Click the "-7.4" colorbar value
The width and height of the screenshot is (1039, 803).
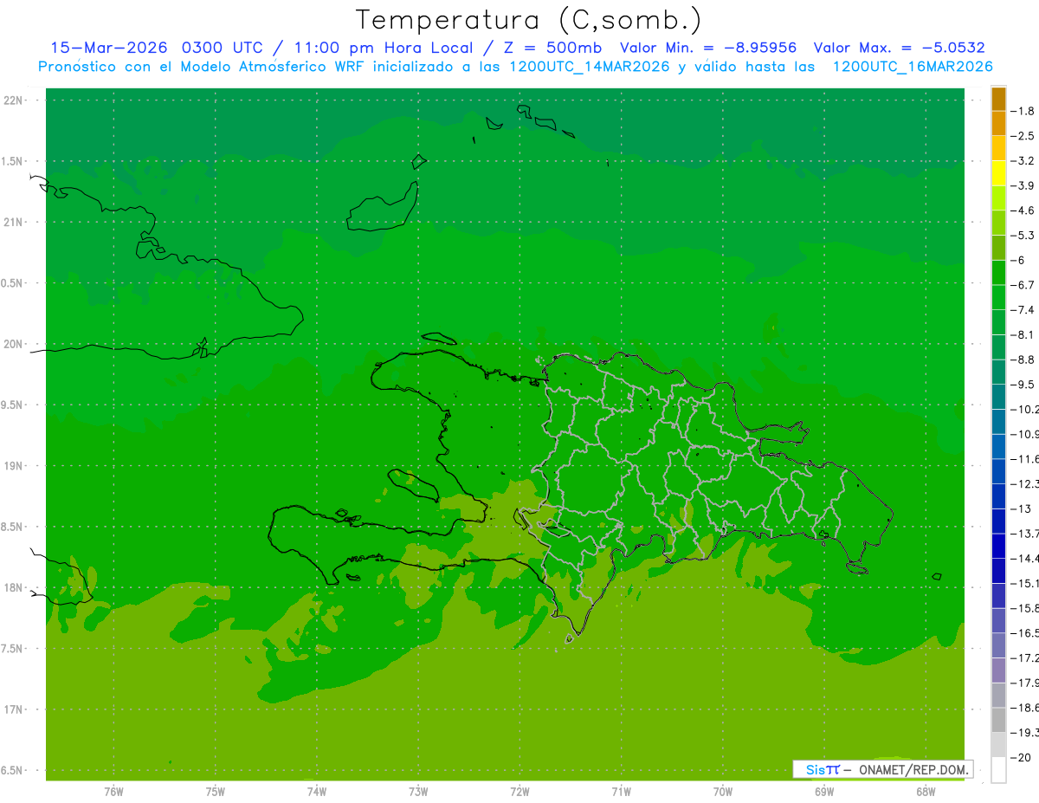pos(1023,309)
